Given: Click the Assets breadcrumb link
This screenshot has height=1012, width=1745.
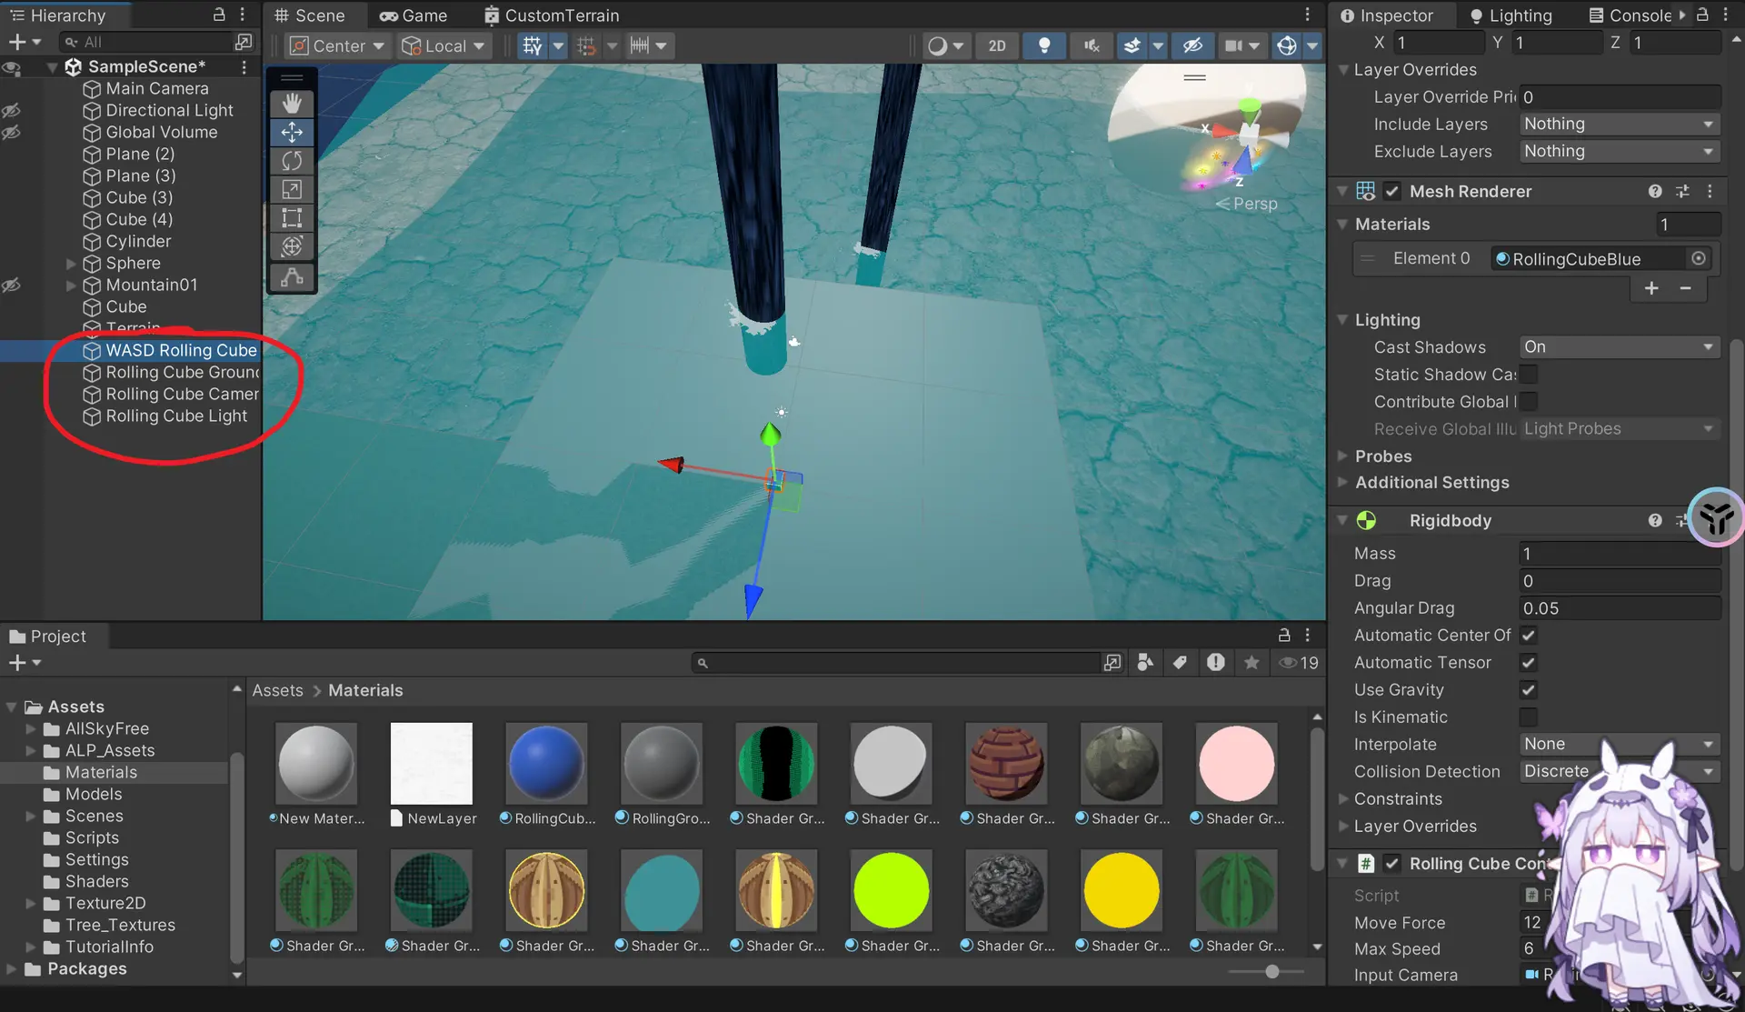Looking at the screenshot, I should pyautogui.click(x=277, y=690).
